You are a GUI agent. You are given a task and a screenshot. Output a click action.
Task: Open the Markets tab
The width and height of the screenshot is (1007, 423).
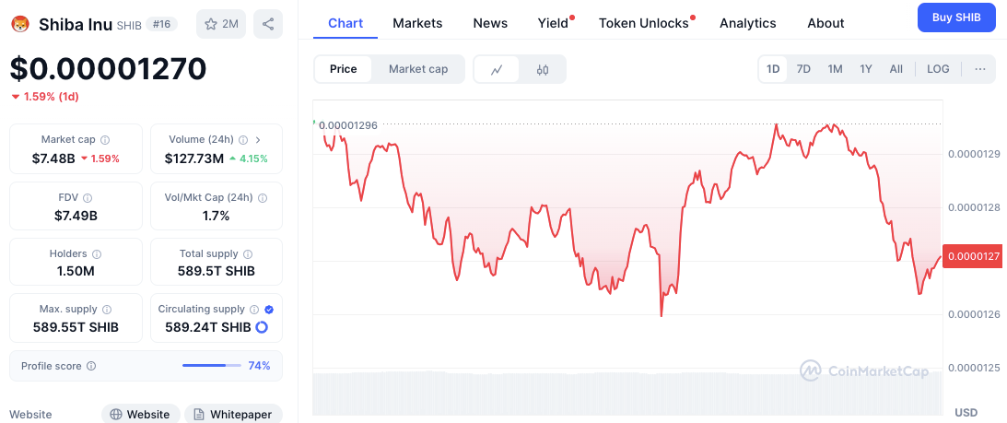(417, 23)
